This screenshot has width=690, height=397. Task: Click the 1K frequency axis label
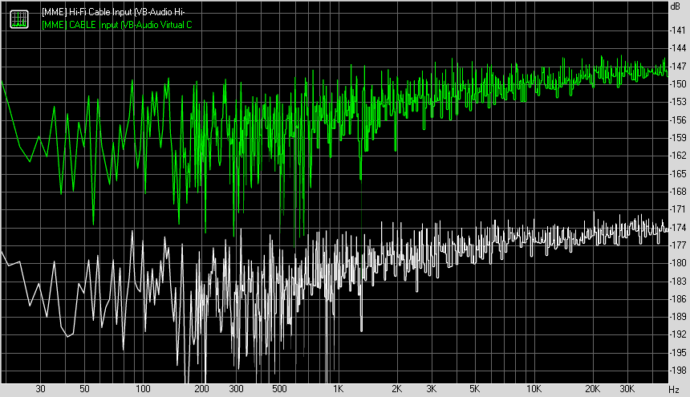(x=338, y=389)
